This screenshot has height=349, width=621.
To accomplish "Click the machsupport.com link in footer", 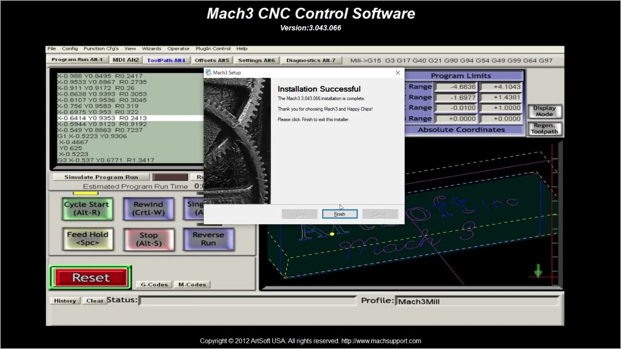I will [x=381, y=341].
